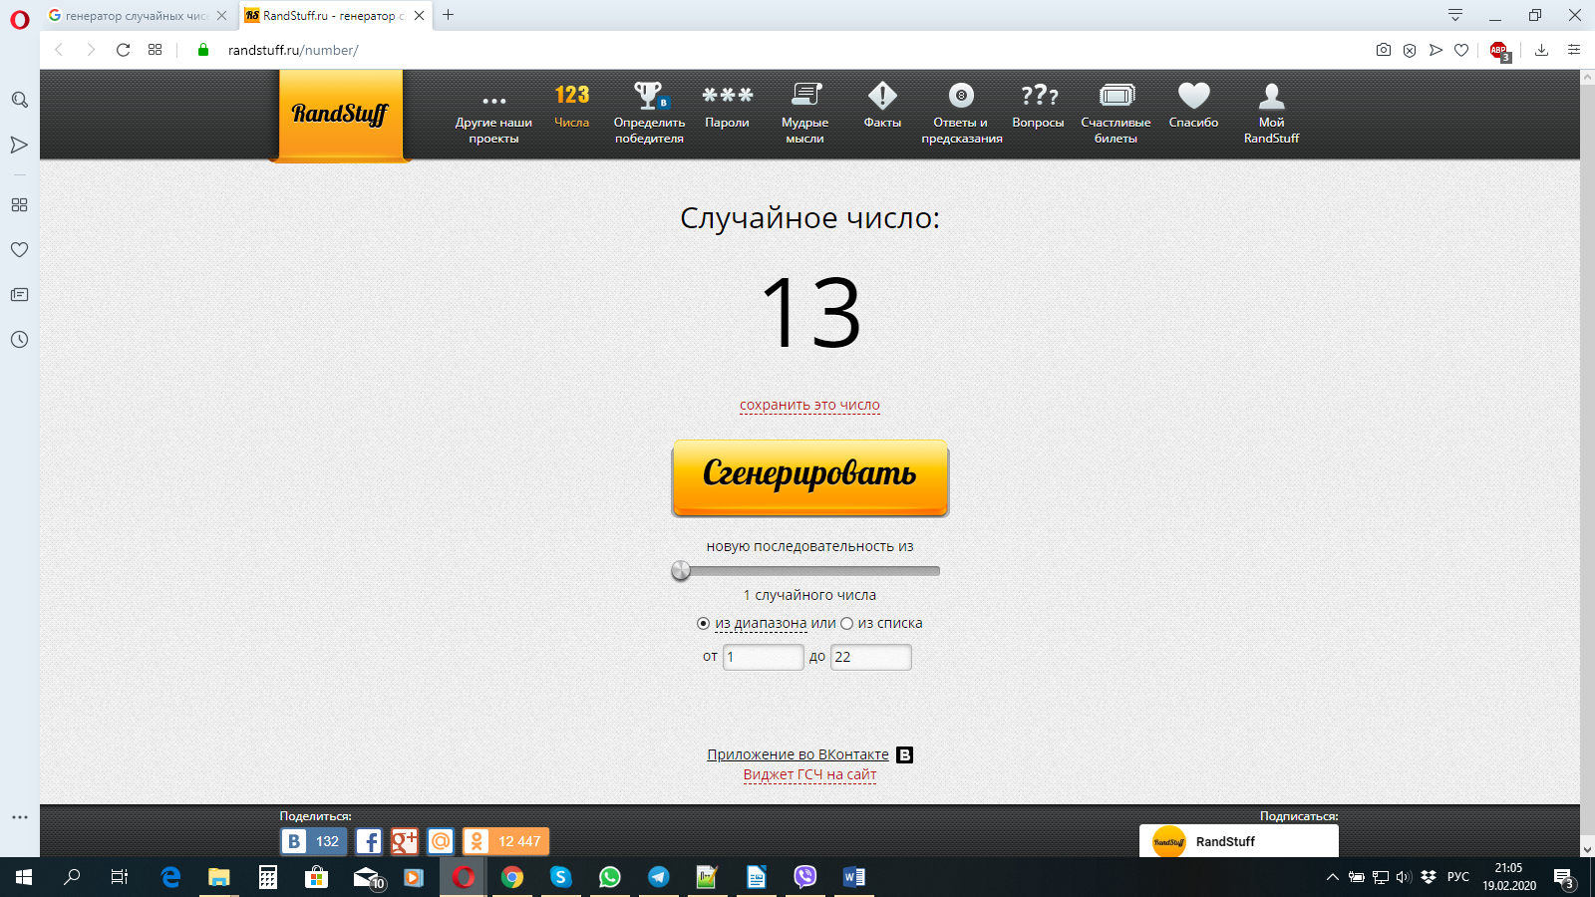Share on Facebook icon

(368, 841)
